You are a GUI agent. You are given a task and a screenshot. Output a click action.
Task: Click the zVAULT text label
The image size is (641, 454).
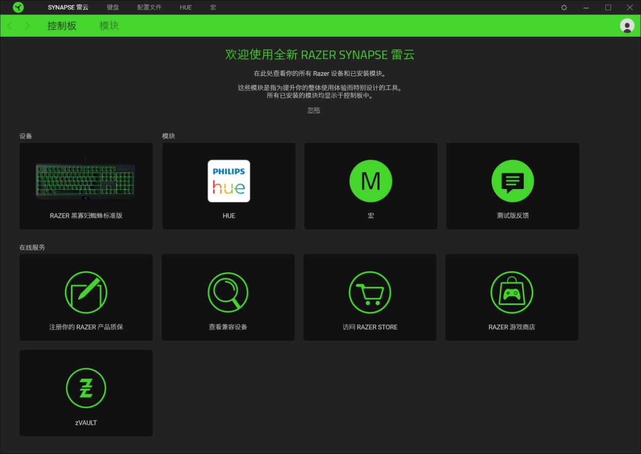click(x=86, y=423)
